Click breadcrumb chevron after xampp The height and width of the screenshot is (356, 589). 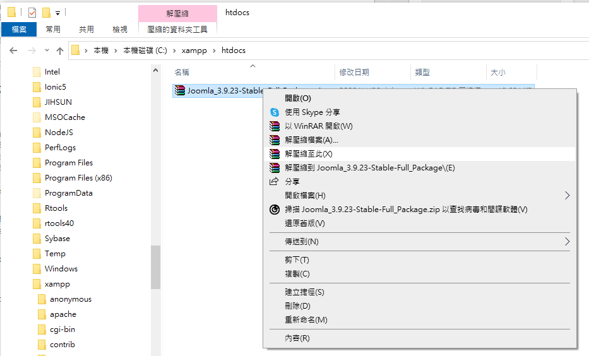point(214,50)
